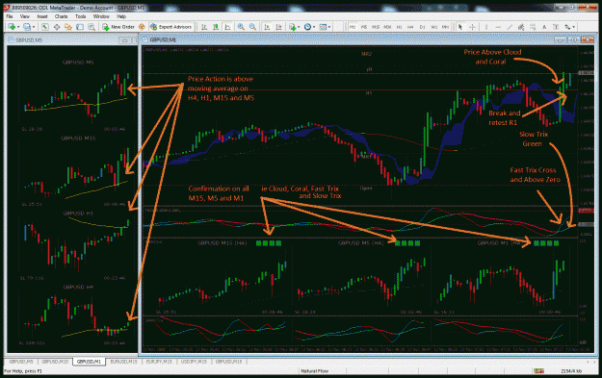Select the H1 timeframe button

click(400, 27)
